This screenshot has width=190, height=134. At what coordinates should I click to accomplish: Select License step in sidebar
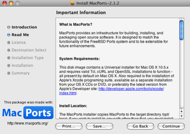[x=18, y=42]
